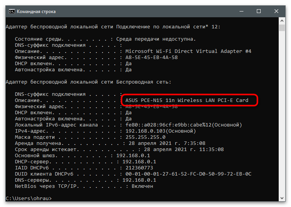291x207 pixels.
Task: Click the DUID клиента DHCPv6 value
Action: tap(188, 174)
